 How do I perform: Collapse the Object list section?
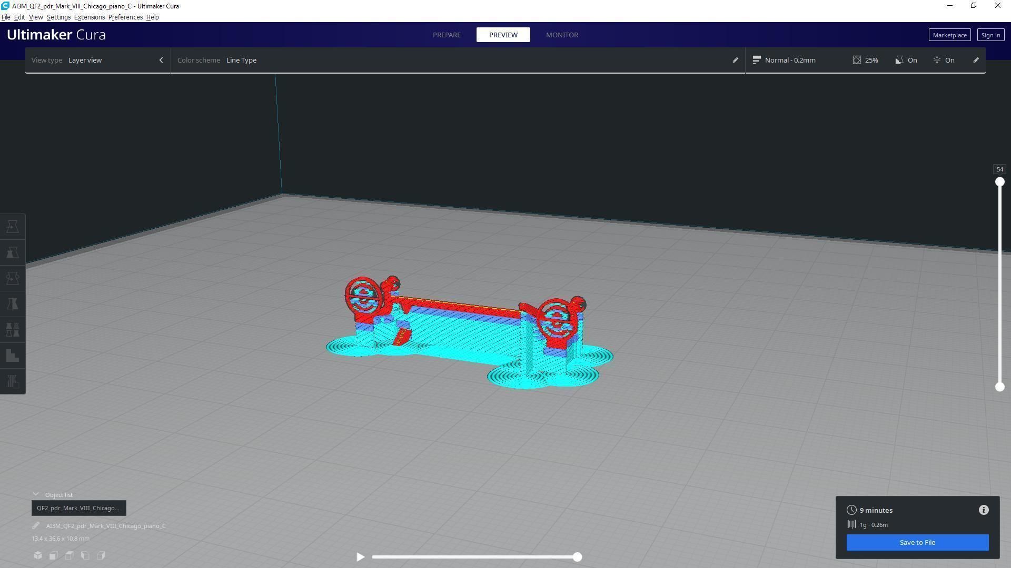36,494
